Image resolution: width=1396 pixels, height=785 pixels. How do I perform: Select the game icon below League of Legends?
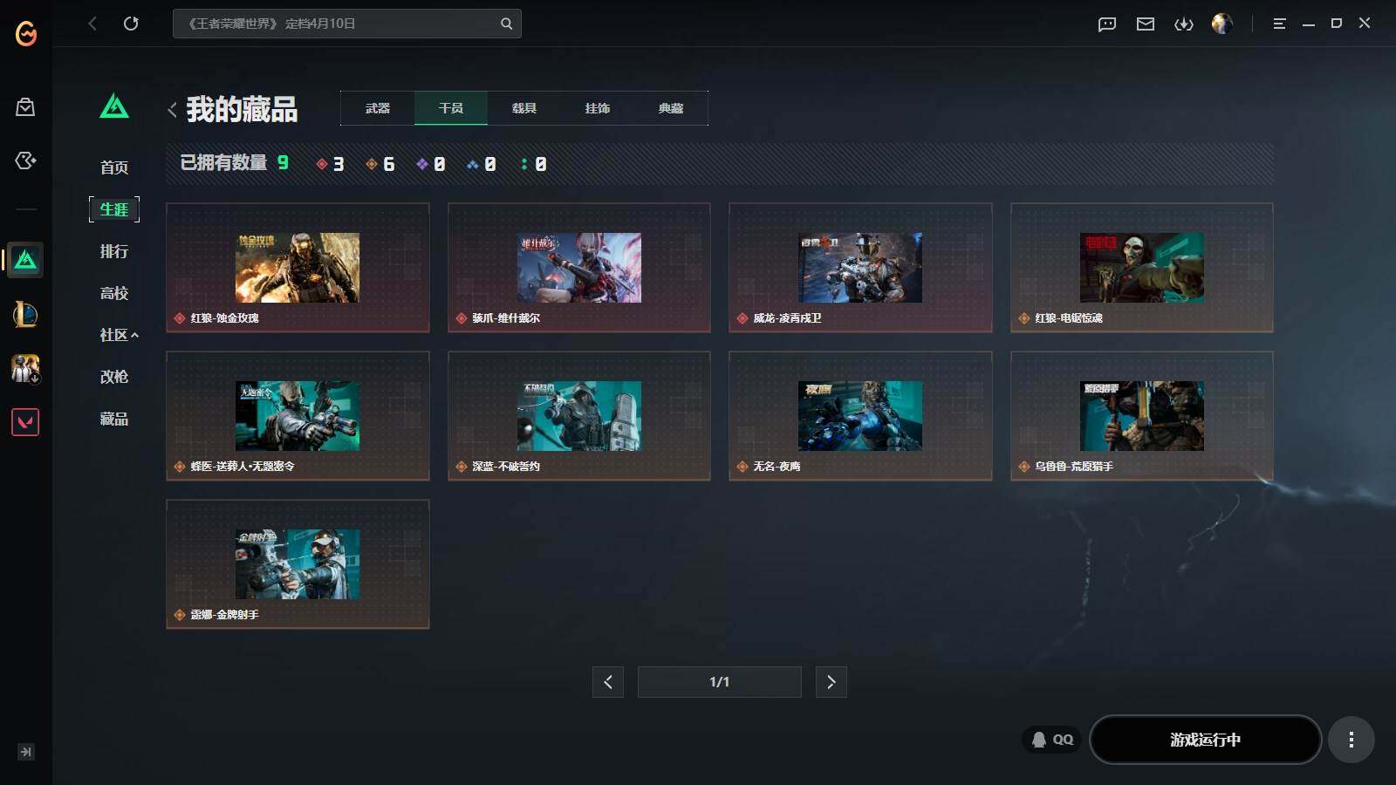(25, 368)
